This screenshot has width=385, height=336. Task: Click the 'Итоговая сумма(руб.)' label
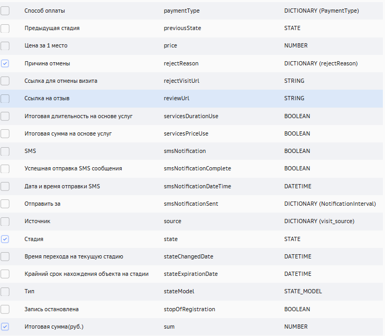[x=54, y=327]
